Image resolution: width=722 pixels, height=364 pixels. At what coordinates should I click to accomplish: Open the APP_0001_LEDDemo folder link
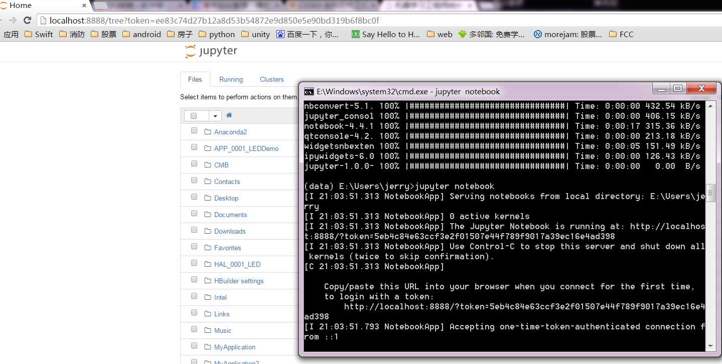pyautogui.click(x=246, y=148)
